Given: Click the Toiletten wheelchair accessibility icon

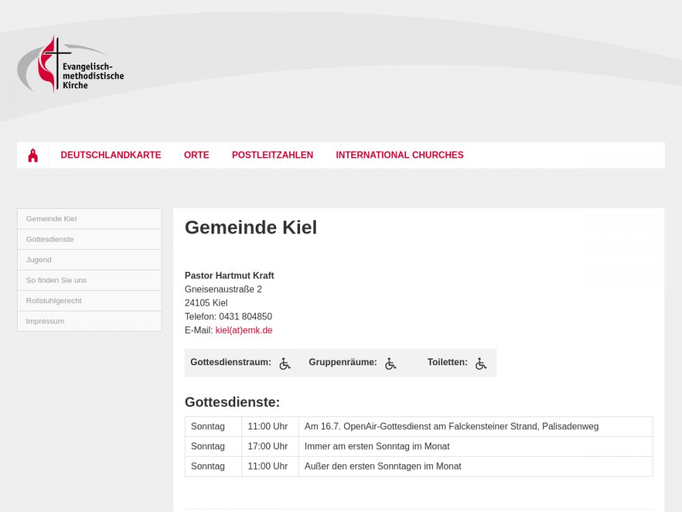Looking at the screenshot, I should pos(481,364).
